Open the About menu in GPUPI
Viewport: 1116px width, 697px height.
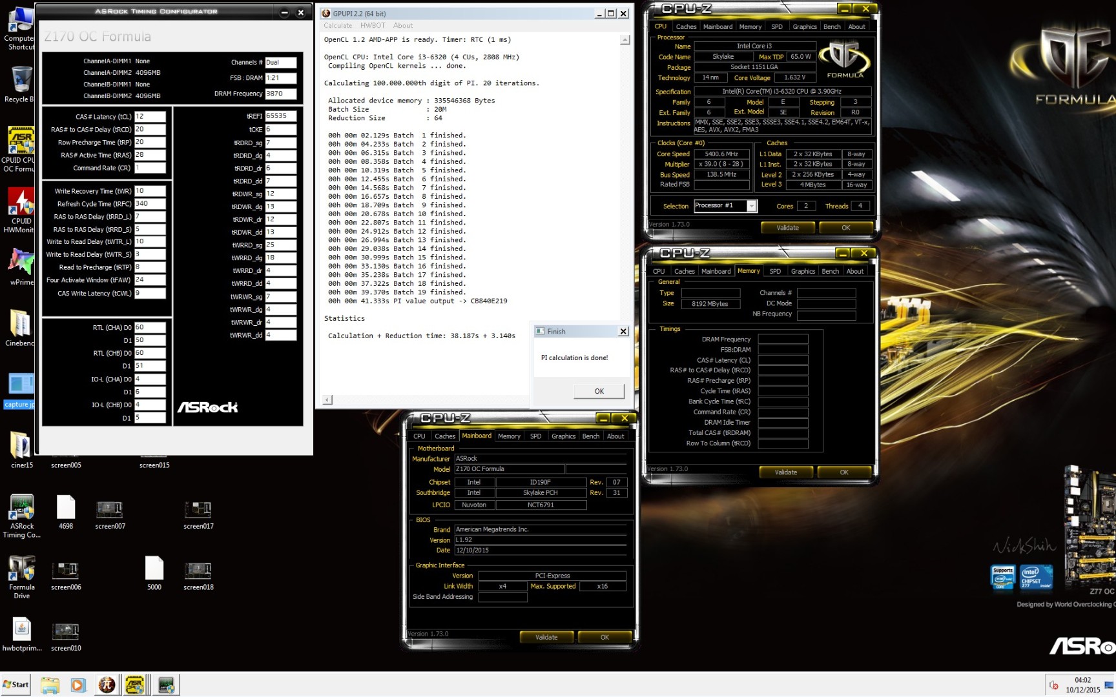[403, 26]
